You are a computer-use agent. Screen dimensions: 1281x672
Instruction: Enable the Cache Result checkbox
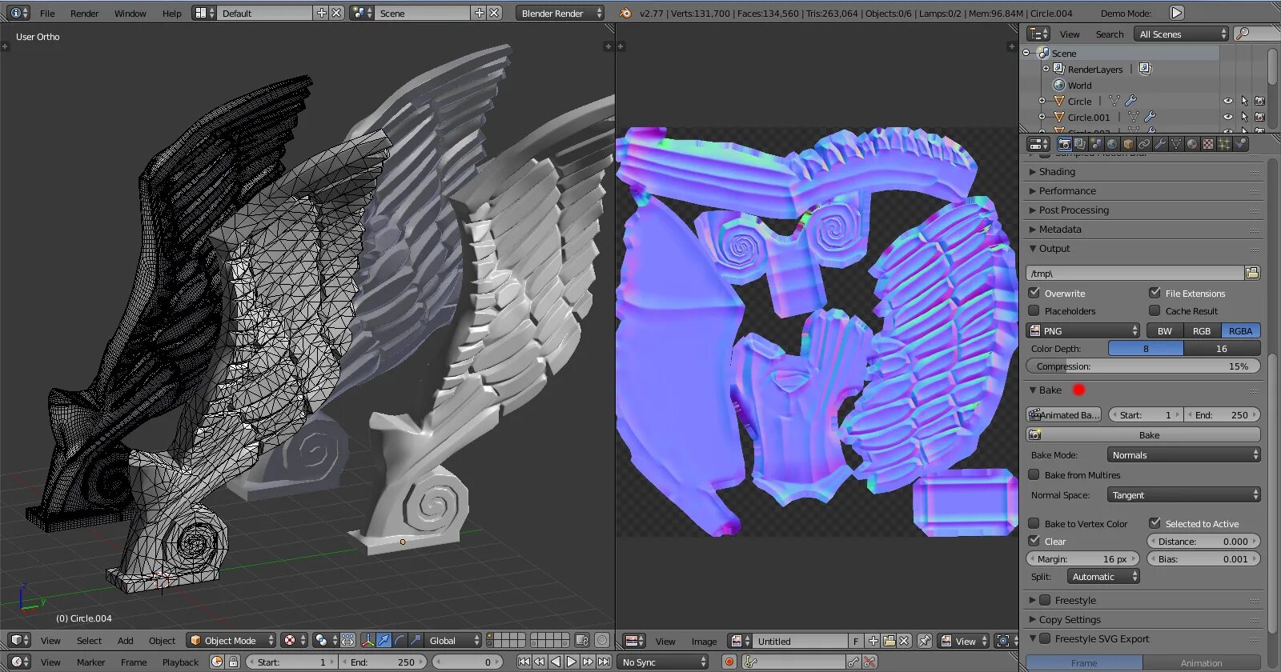tap(1155, 310)
